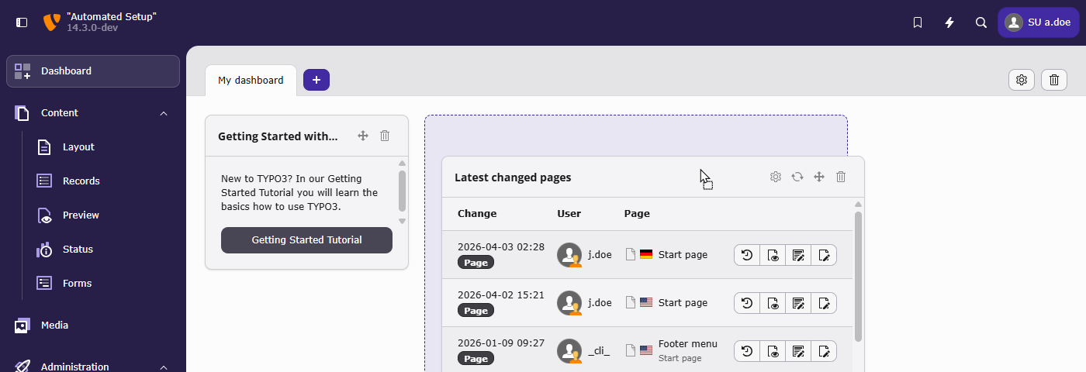
Task: Show history for Footer menu row
Action: tap(747, 351)
